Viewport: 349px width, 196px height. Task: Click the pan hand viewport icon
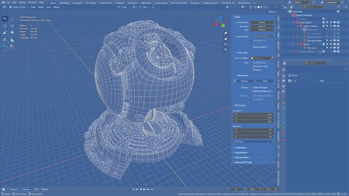[x=225, y=39]
